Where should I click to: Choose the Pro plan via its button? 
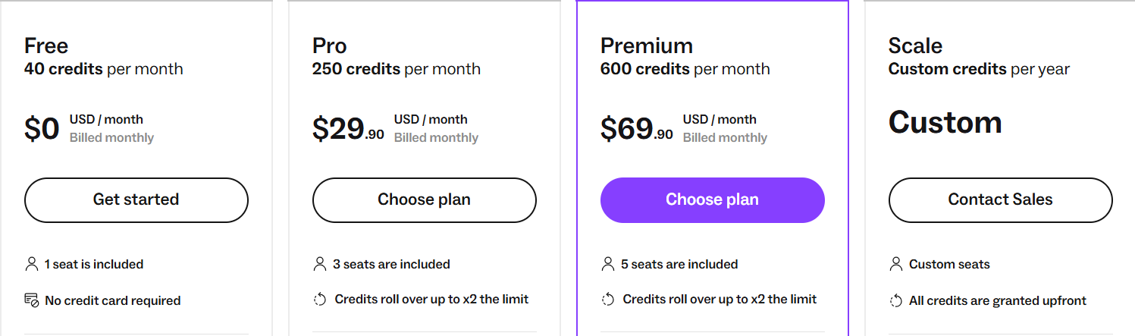[x=424, y=200]
